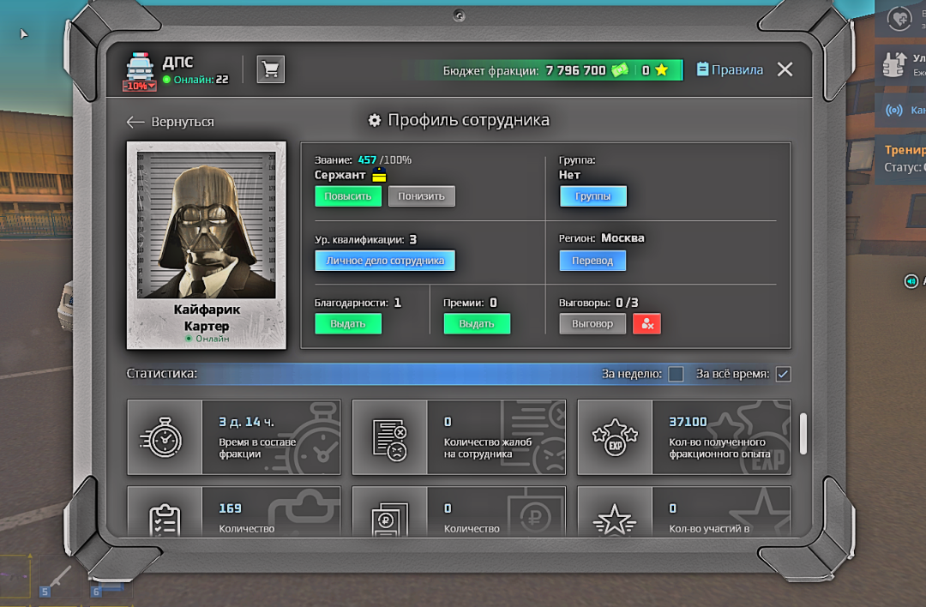Image resolution: width=926 pixels, height=607 pixels.
Task: Click the green Повысить promote button
Action: click(x=348, y=196)
